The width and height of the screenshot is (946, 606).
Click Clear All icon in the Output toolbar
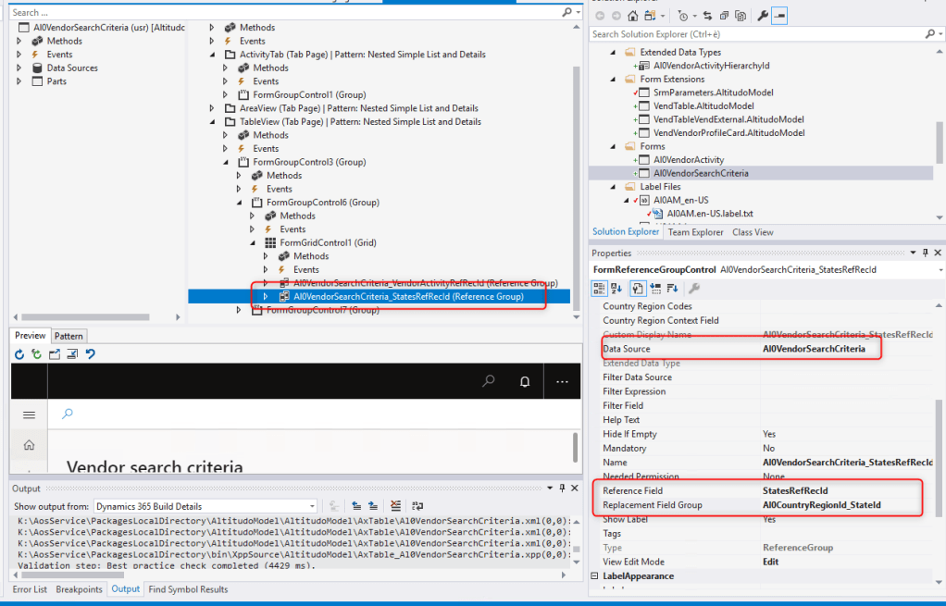[395, 506]
